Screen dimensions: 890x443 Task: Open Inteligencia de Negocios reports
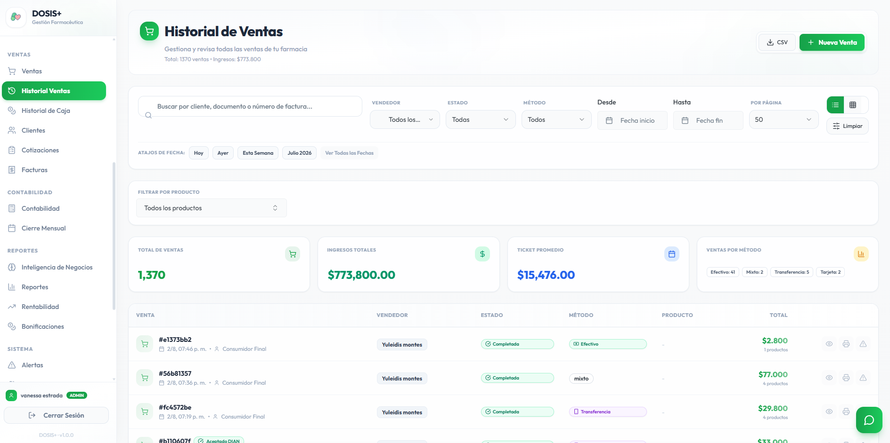tap(54, 267)
